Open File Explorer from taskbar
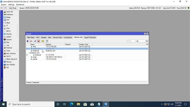The width and height of the screenshot is (190, 107). (x=78, y=104)
